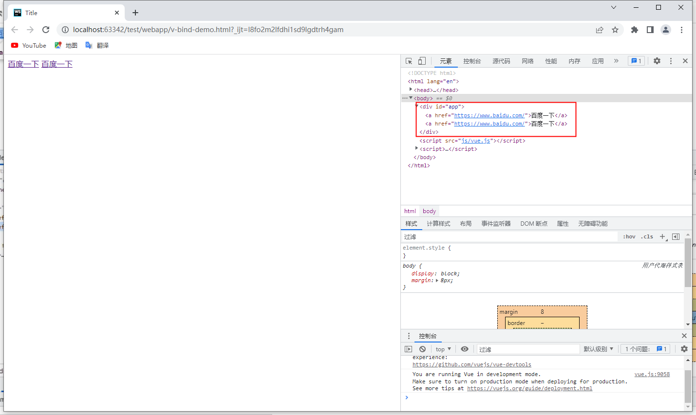696x415 pixels.
Task: Activate the inspect element picker
Action: click(x=409, y=61)
